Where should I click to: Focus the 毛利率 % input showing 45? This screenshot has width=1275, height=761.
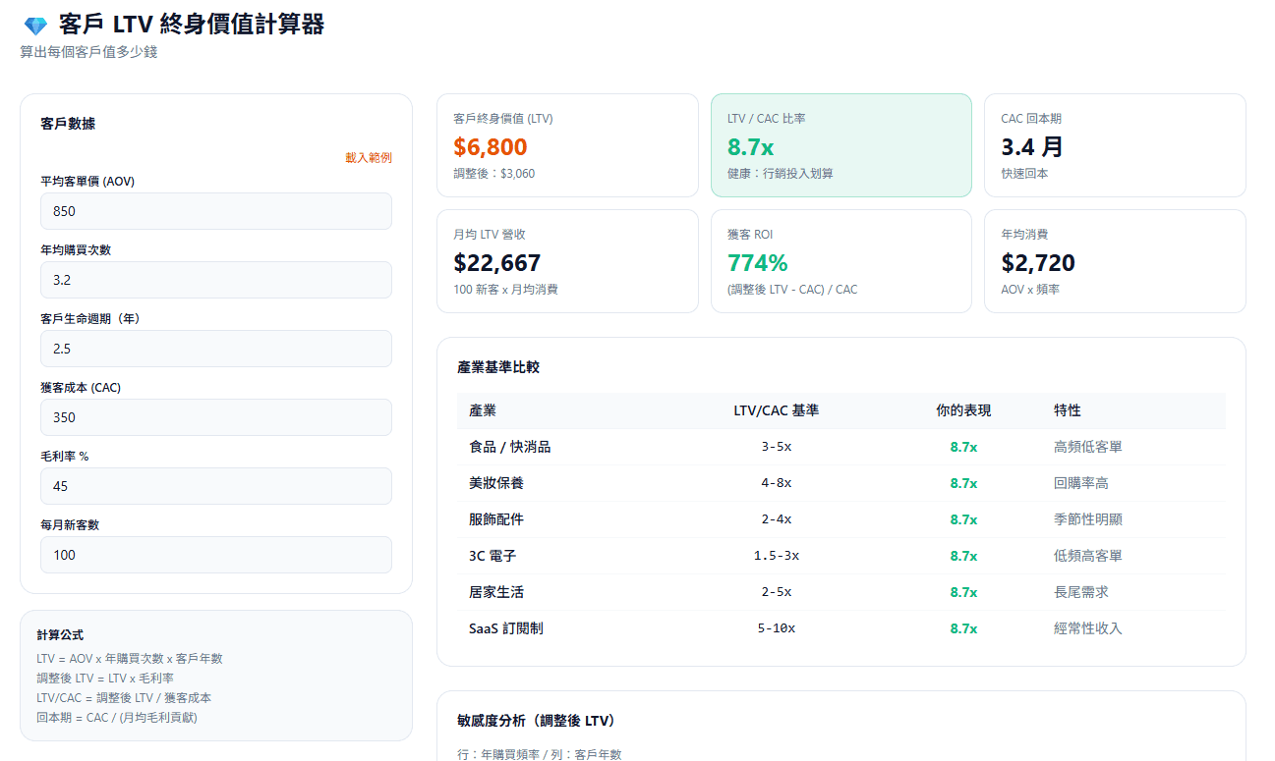click(216, 486)
